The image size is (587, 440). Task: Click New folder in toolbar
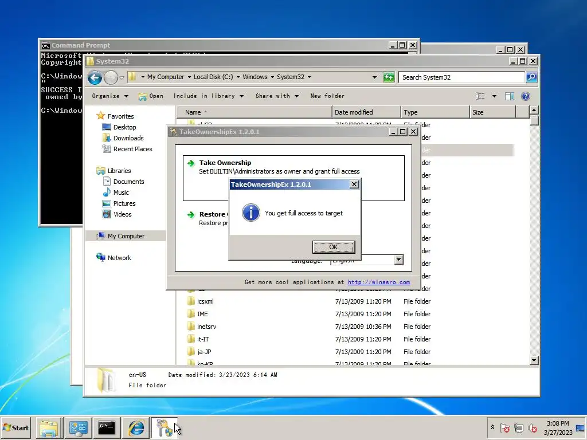327,96
